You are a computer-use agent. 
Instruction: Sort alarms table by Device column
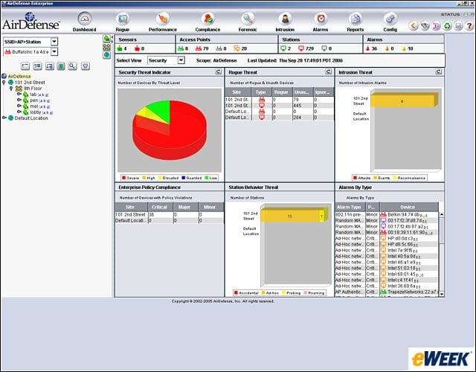point(408,207)
